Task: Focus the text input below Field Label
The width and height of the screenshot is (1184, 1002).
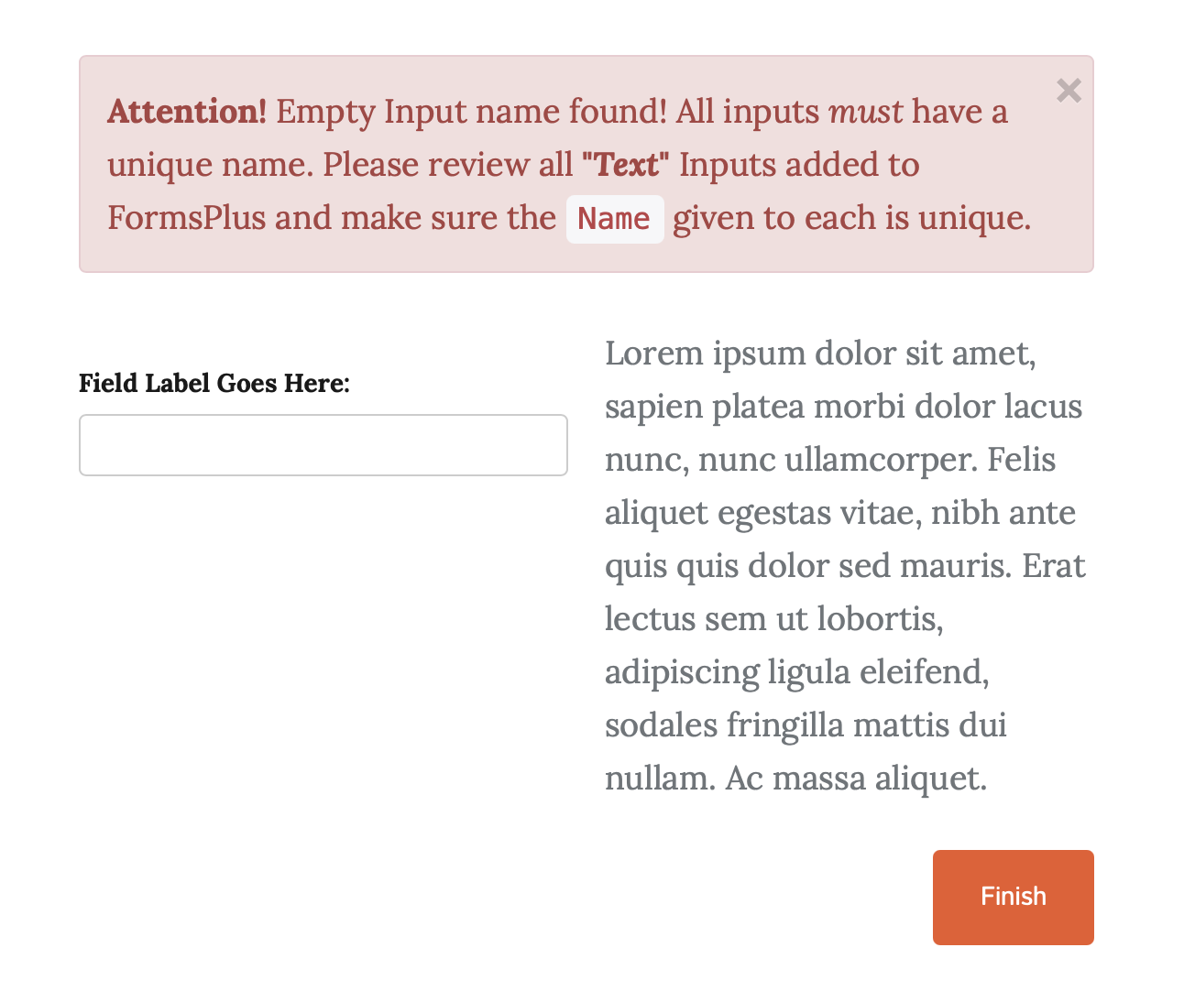Action: (x=323, y=445)
